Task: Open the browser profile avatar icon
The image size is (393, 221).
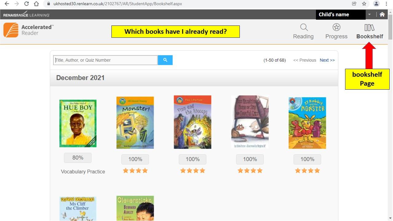Action: [x=376, y=4]
